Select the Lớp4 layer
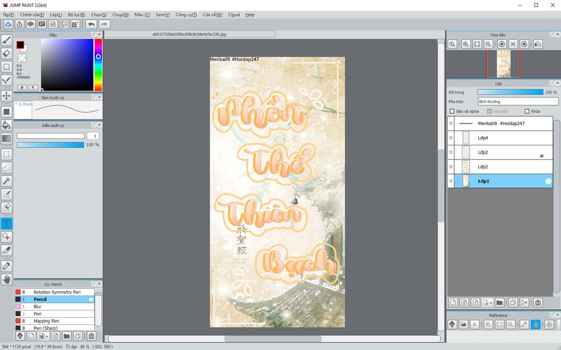561x350 pixels. (500, 138)
